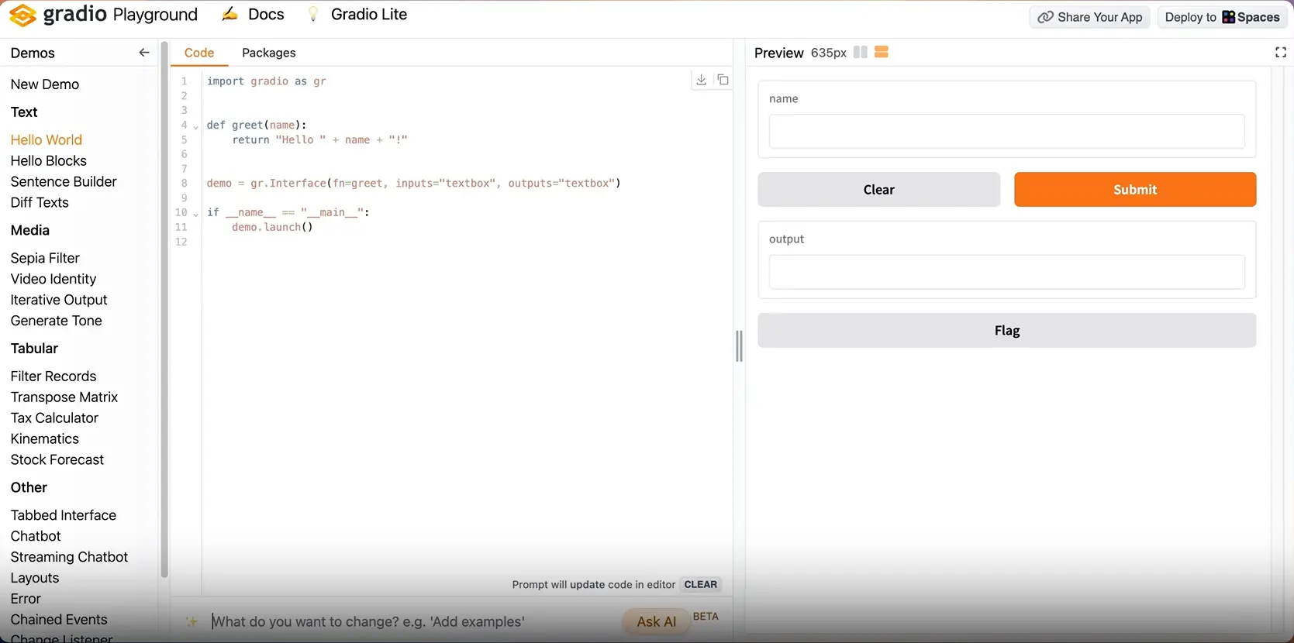Image resolution: width=1294 pixels, height=643 pixels.
Task: Click the output textbox
Action: tap(1006, 272)
